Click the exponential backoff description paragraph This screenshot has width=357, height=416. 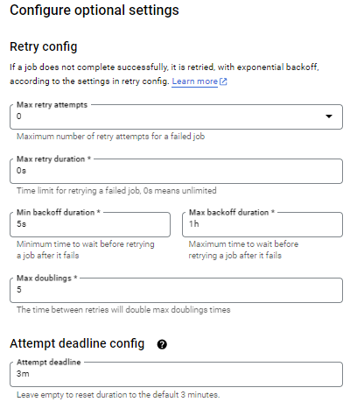point(164,74)
